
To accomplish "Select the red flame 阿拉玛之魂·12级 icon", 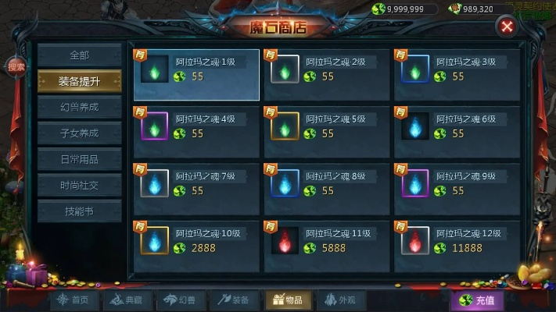I will 415,240.
